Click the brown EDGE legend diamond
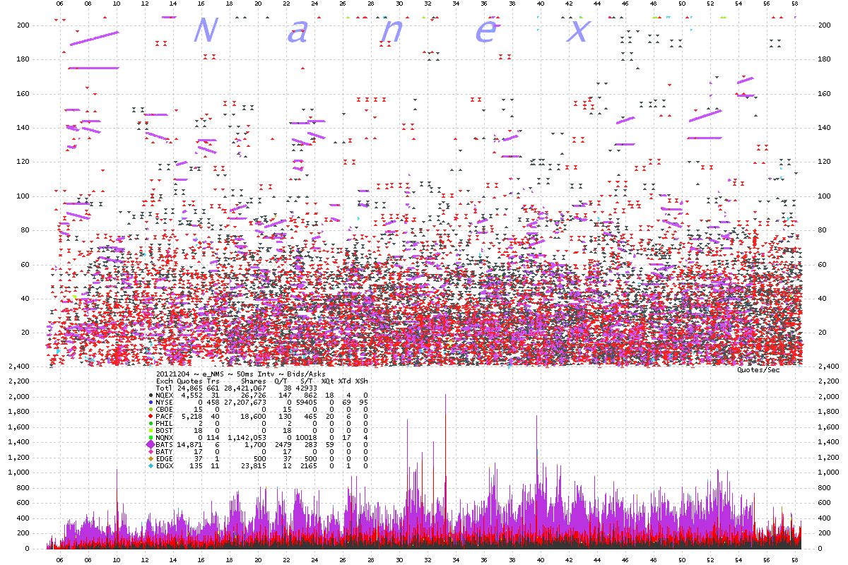The width and height of the screenshot is (848, 565). [x=151, y=459]
